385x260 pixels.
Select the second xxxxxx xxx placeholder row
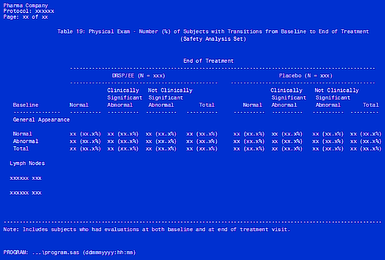tap(26, 193)
